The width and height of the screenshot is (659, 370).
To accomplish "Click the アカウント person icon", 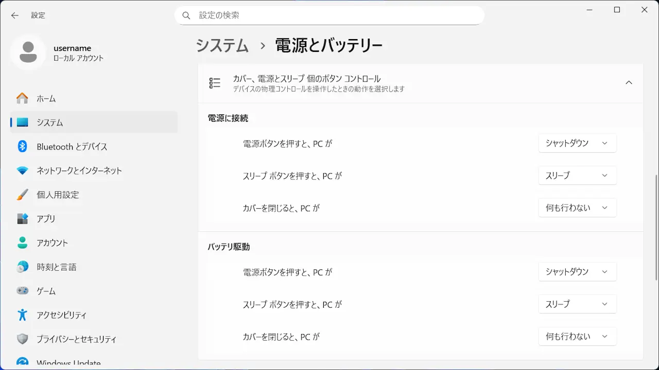I will [22, 243].
